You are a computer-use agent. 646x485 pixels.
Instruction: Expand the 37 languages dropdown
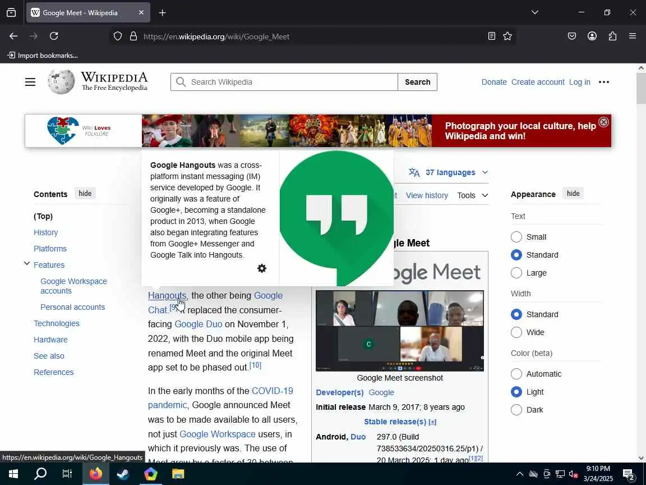click(448, 172)
